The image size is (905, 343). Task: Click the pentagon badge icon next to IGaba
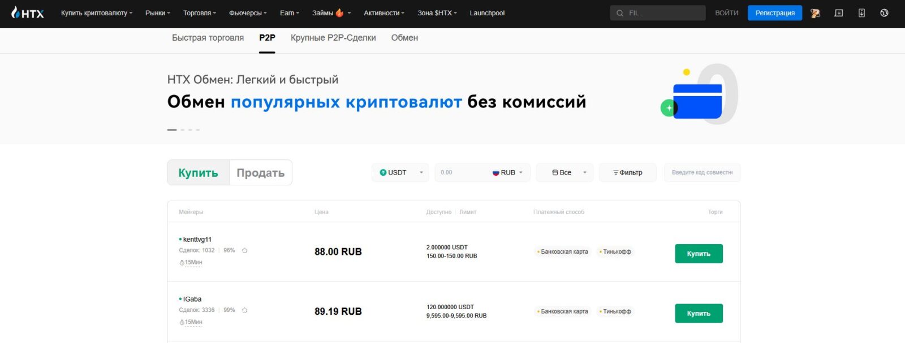(244, 310)
